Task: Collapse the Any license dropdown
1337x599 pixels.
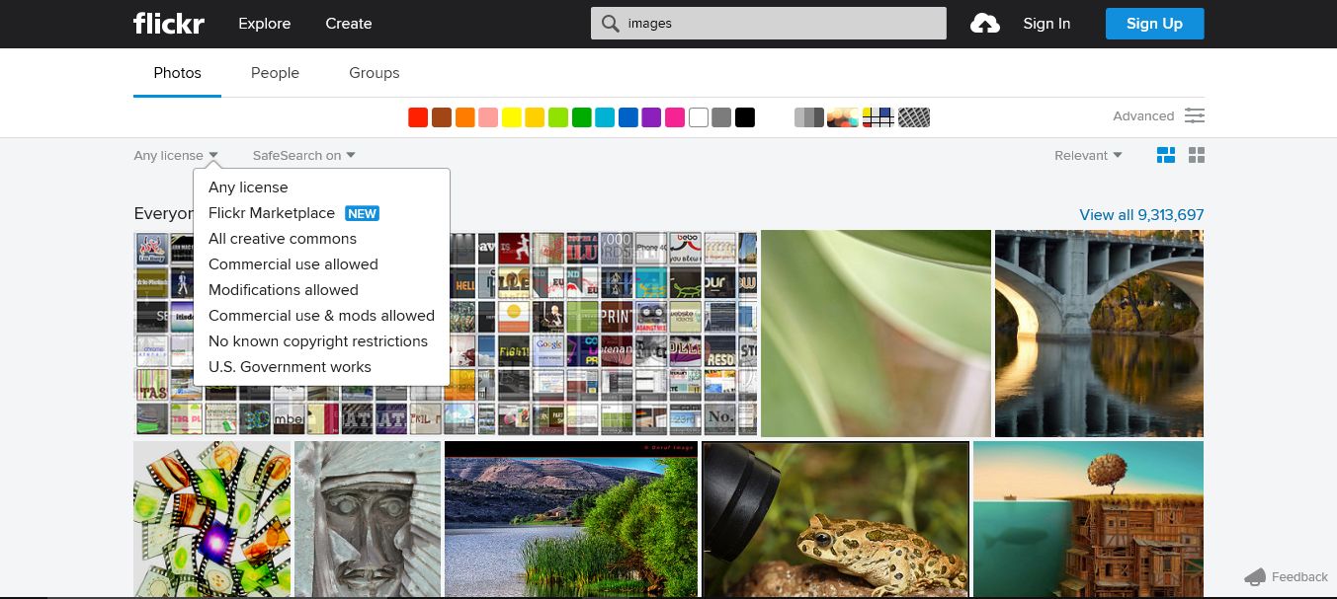Action: pos(175,155)
